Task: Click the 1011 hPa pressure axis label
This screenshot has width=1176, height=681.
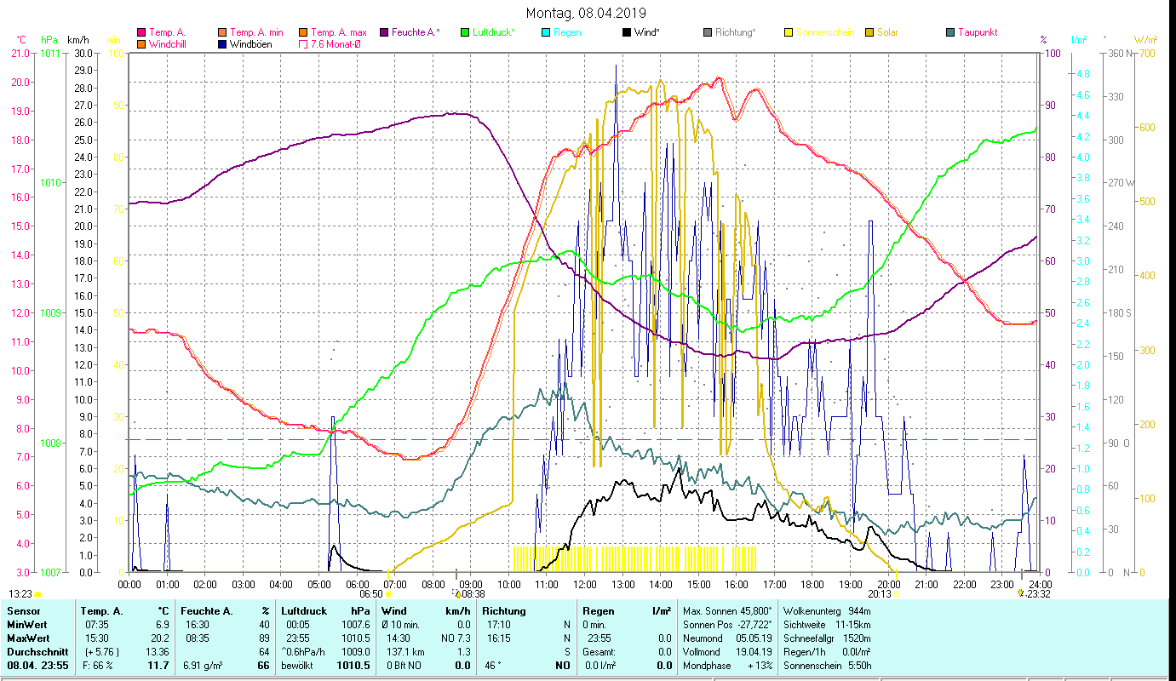Action: tap(50, 53)
